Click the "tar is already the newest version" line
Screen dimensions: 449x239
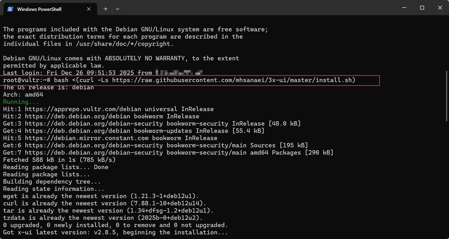(108, 211)
